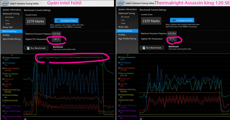
Task: Enable Power Limit Throttling checkbox in left window
Action: [x=3, y=111]
